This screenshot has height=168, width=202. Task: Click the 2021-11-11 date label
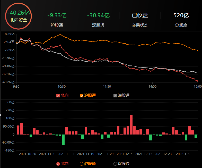click(66, 154)
